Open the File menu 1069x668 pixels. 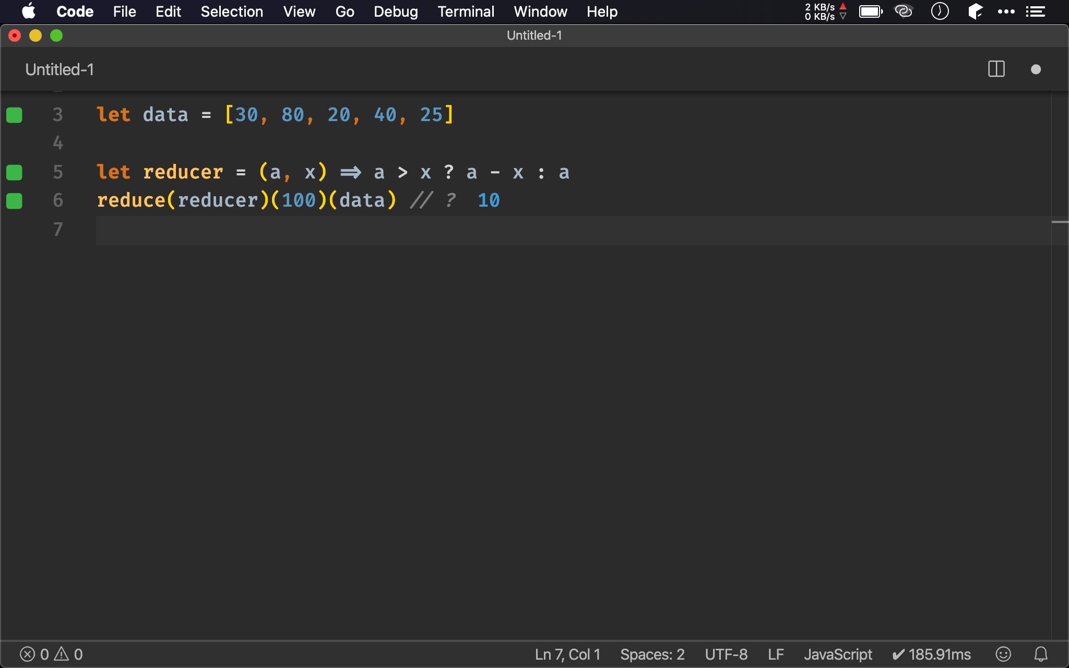click(124, 11)
